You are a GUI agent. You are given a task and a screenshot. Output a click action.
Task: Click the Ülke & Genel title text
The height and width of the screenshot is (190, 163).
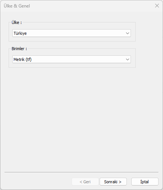pos(17,6)
